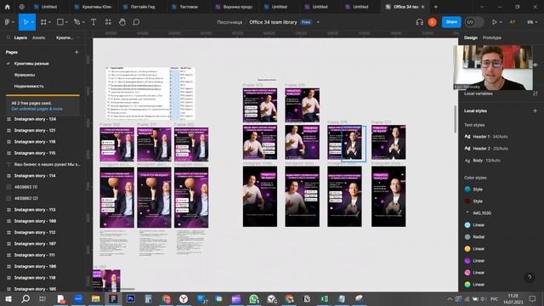The image size is (544, 306).
Task: Add a new local style
Action: [535, 110]
